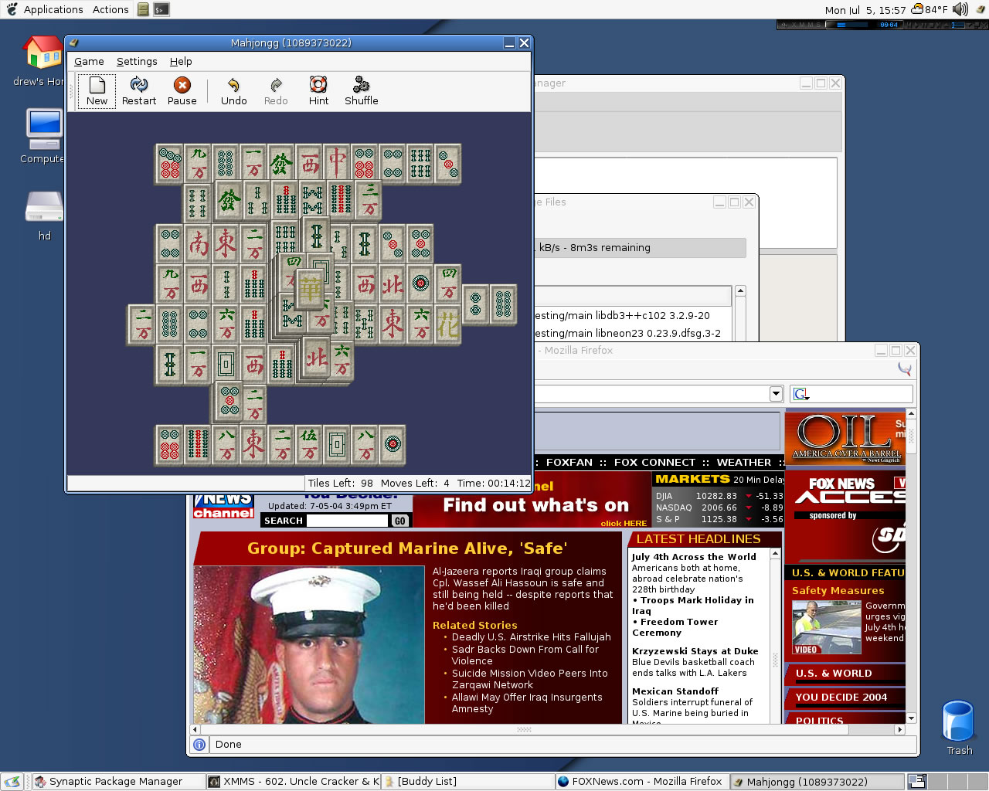The image size is (989, 791).
Task: Click the Fox News SEARCH text field
Action: click(347, 521)
